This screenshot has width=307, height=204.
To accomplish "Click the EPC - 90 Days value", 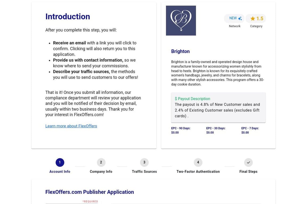I will click(x=175, y=133).
